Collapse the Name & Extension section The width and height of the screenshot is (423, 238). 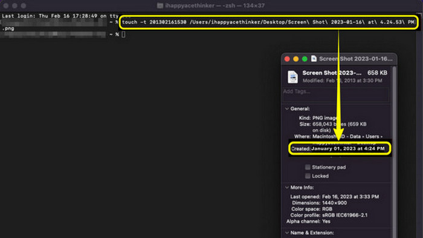point(287,233)
